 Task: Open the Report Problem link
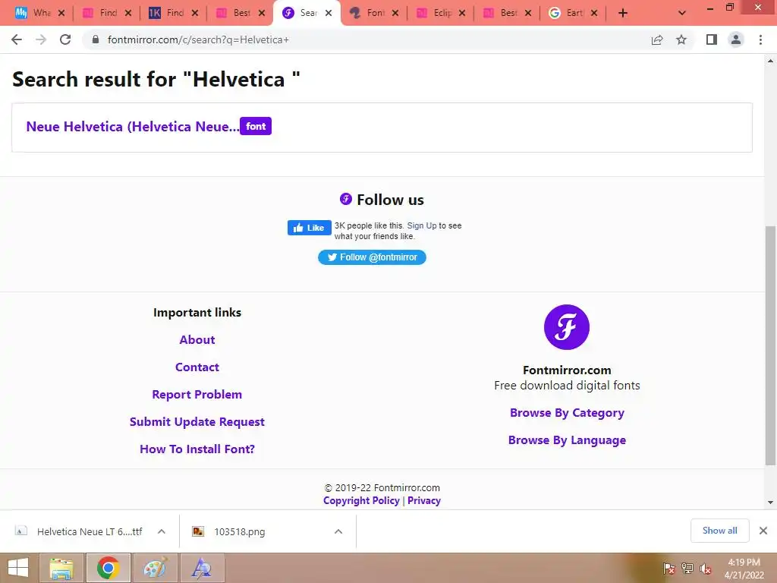(x=197, y=394)
